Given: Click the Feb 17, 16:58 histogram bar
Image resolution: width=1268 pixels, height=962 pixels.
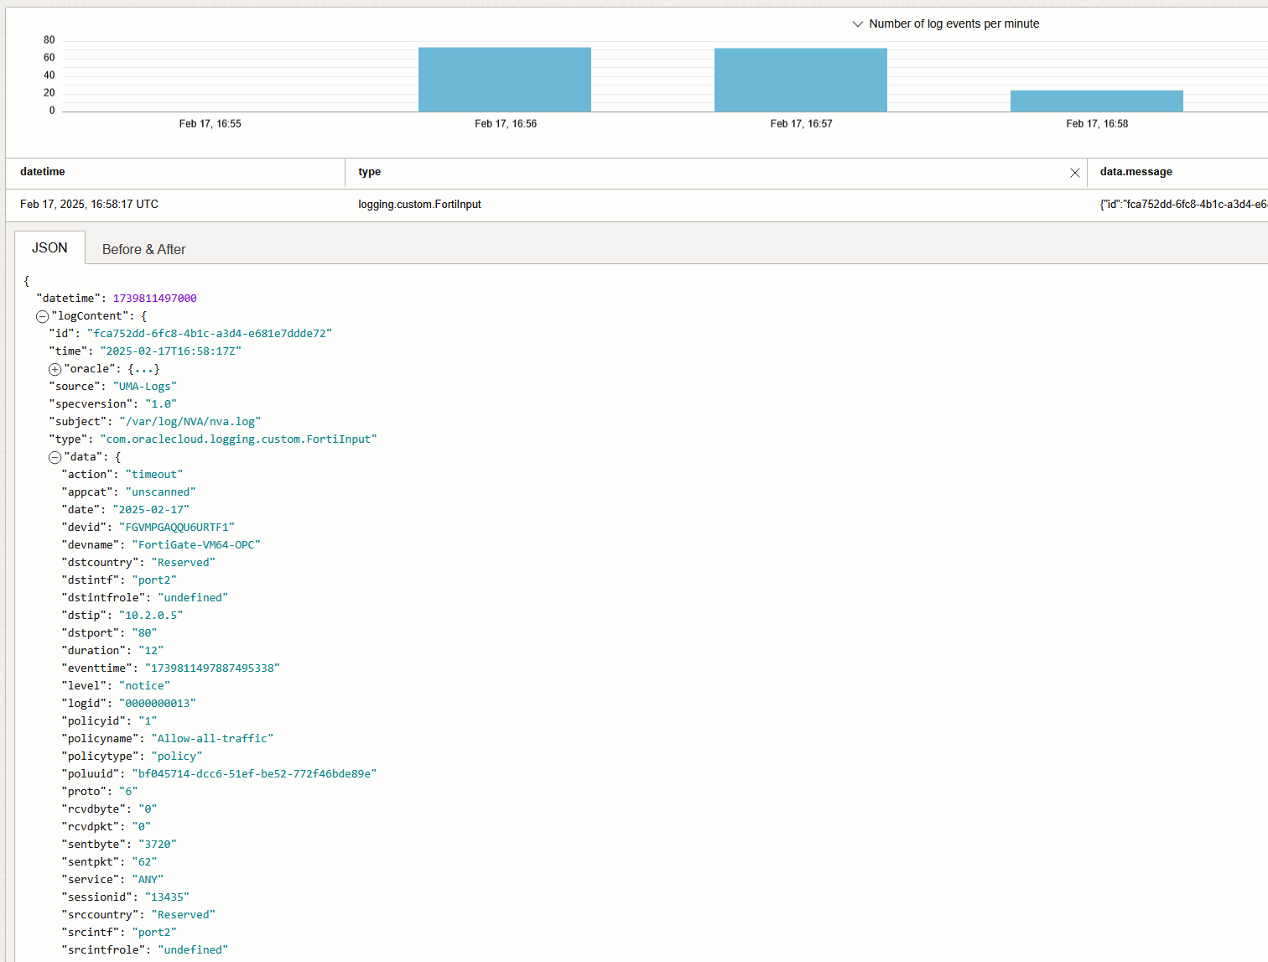Looking at the screenshot, I should (1096, 101).
